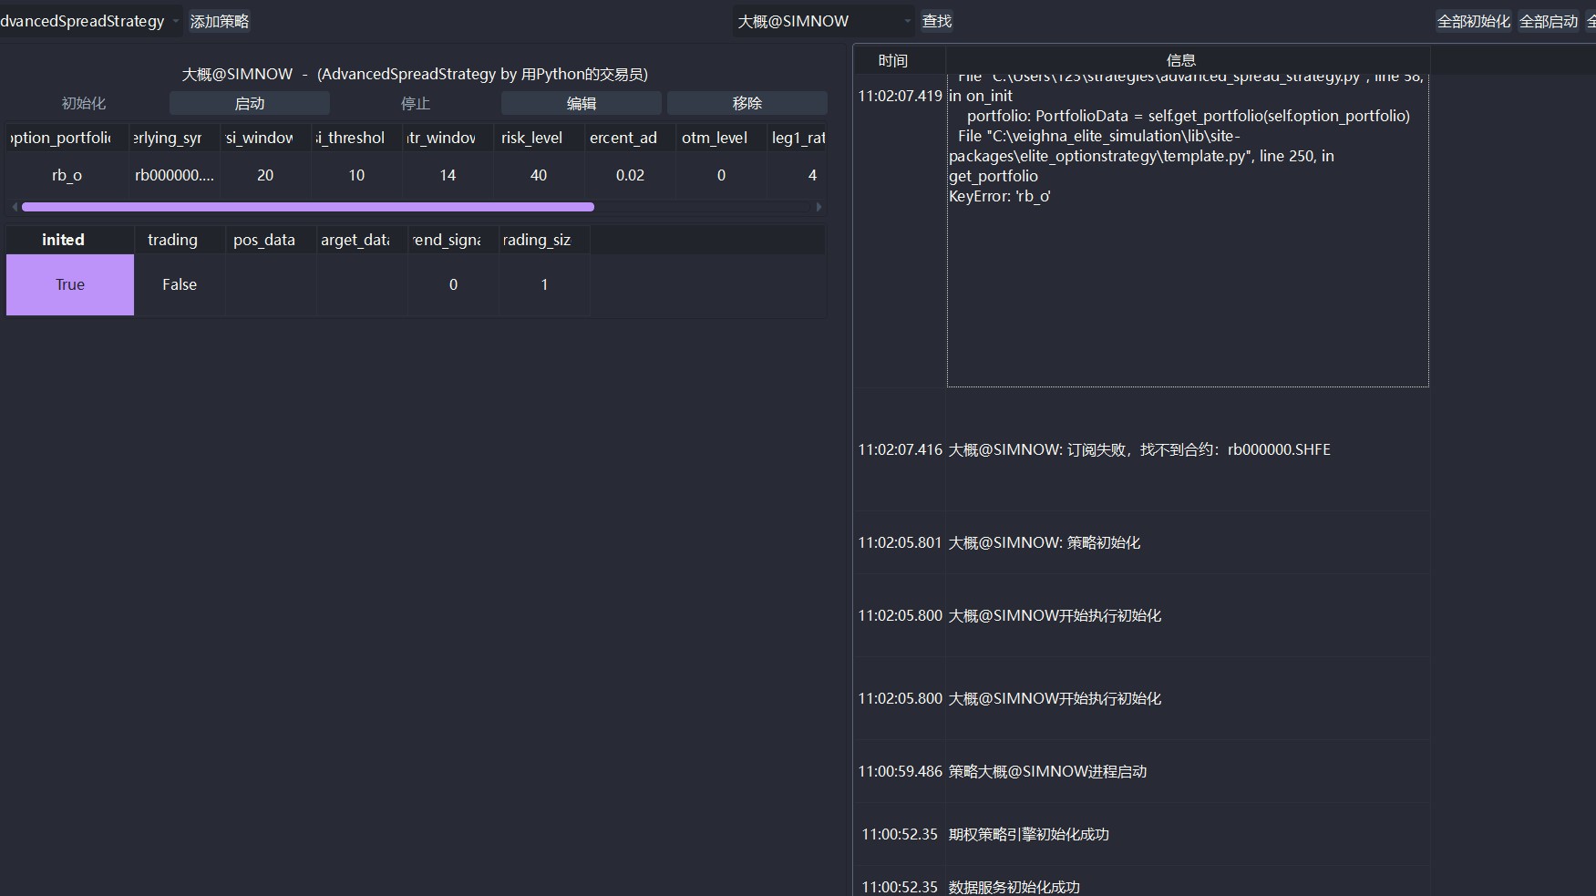Image resolution: width=1596 pixels, height=896 pixels.
Task: Click the 全部初始化 button
Action: [1473, 21]
